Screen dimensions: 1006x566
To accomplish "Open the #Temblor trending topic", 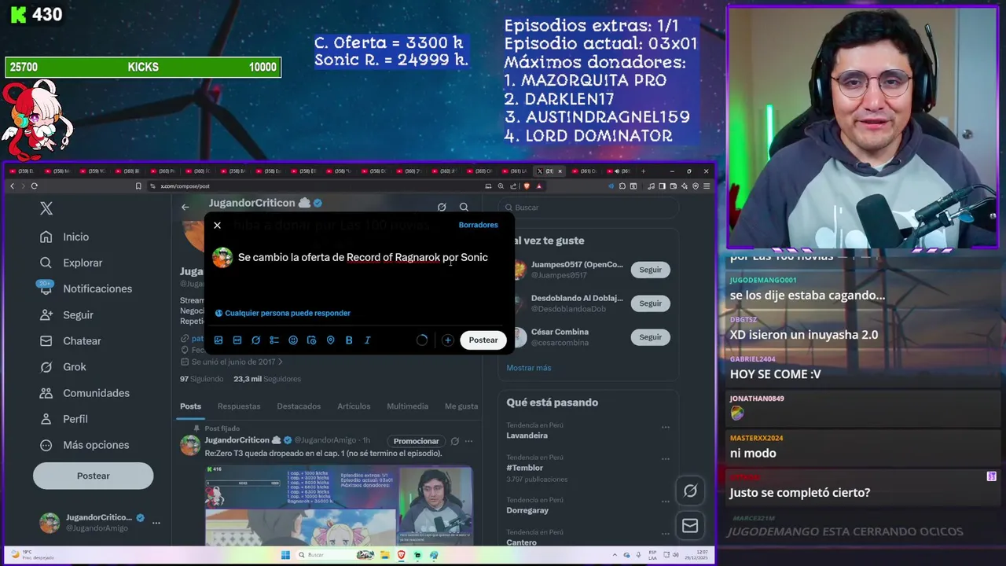I will pos(525,468).
